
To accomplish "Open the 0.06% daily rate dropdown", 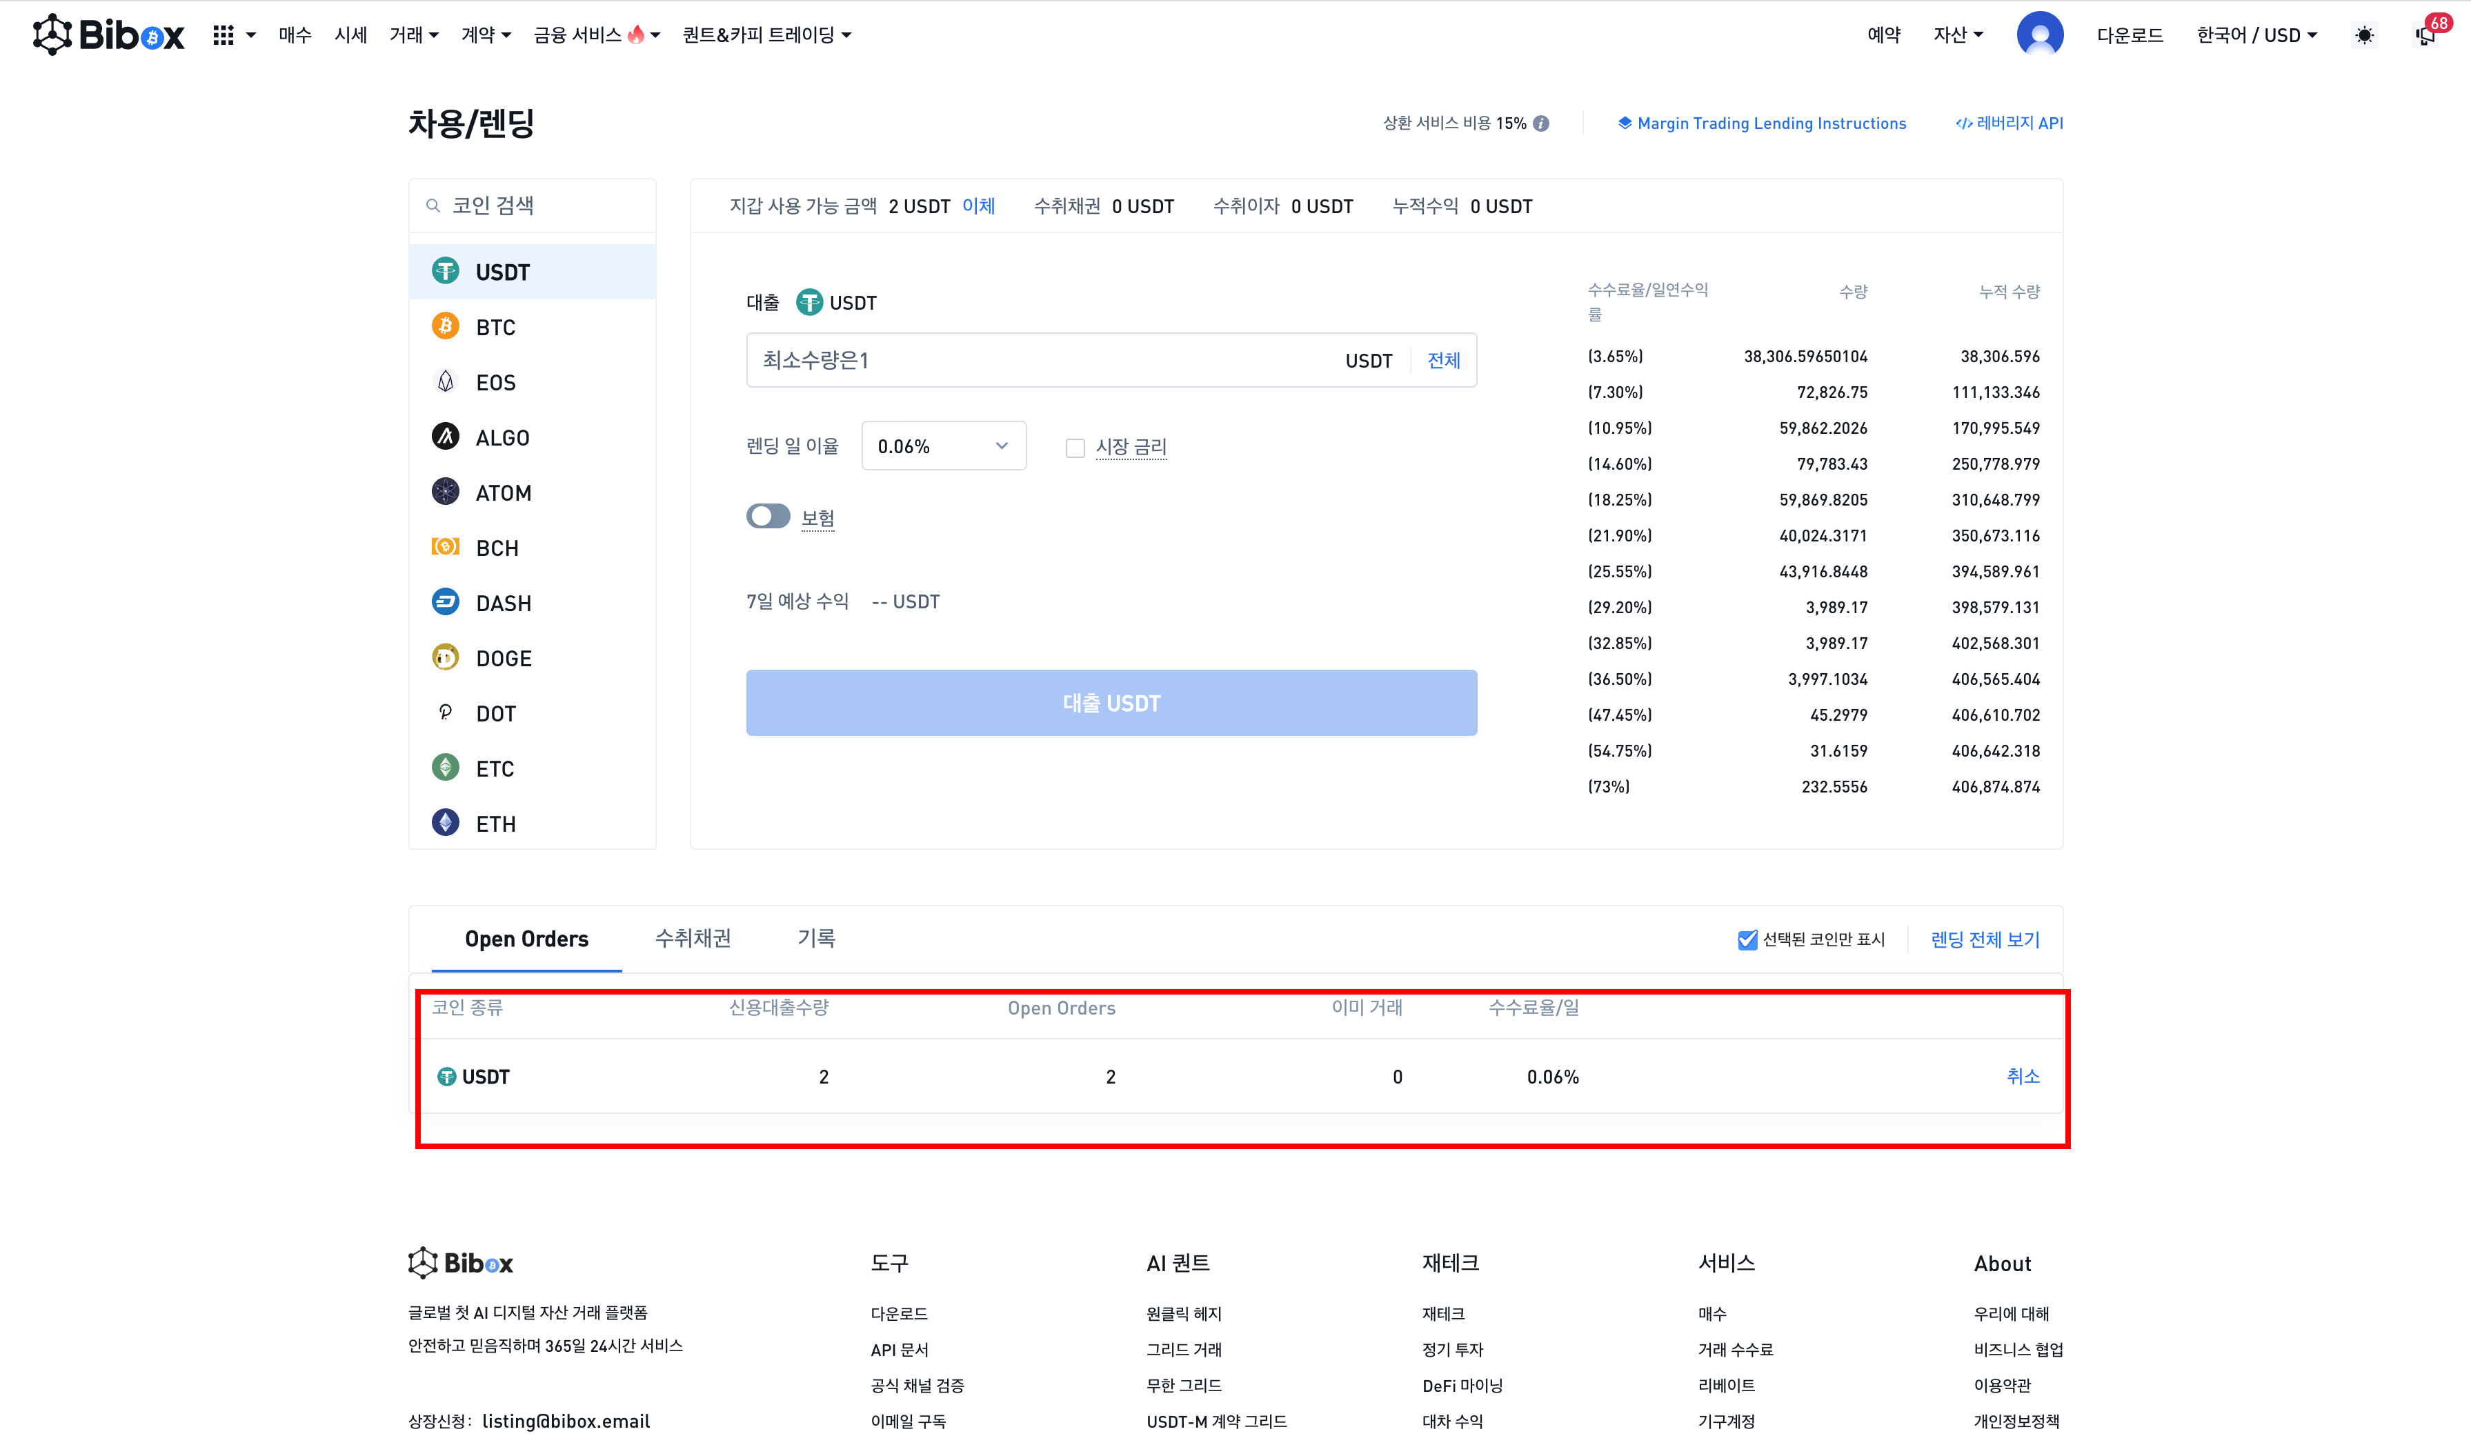I will point(943,447).
